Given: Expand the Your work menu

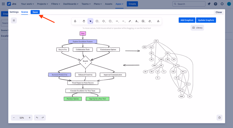Looking at the screenshot, I should coord(27,4).
